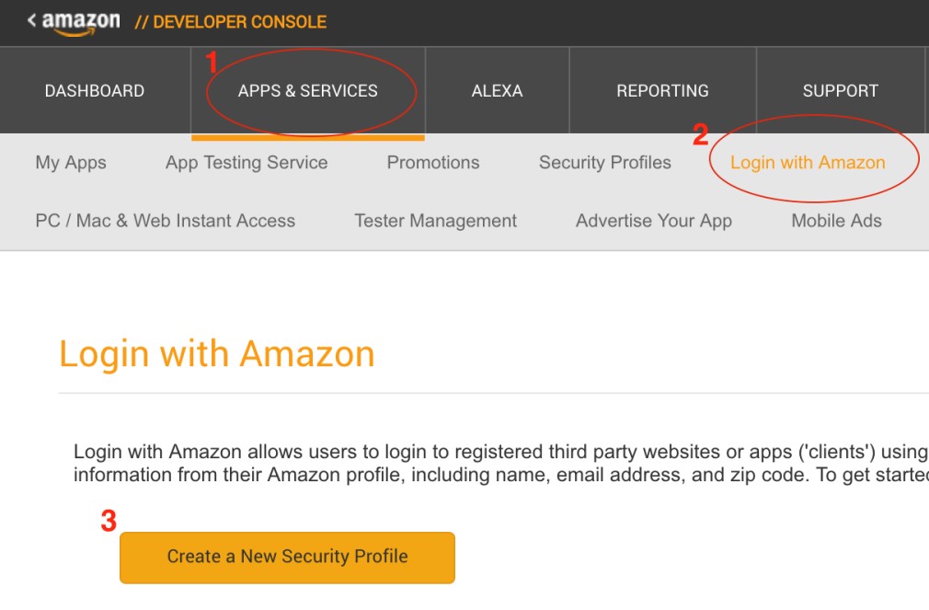The height and width of the screenshot is (610, 929).
Task: Open PC / Mac & Web Instant Access
Action: (x=166, y=221)
